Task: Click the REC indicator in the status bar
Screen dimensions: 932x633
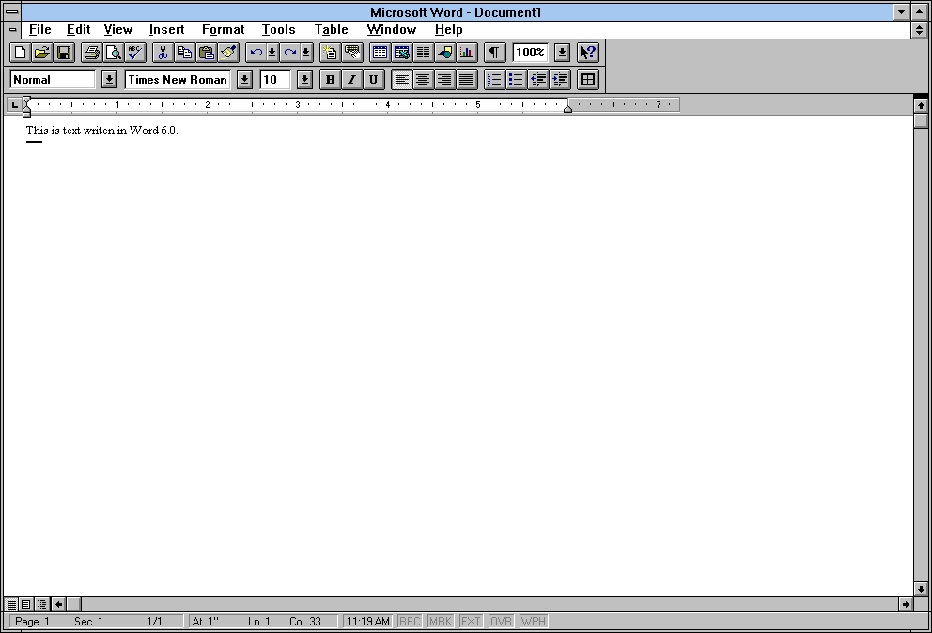Action: point(410,622)
